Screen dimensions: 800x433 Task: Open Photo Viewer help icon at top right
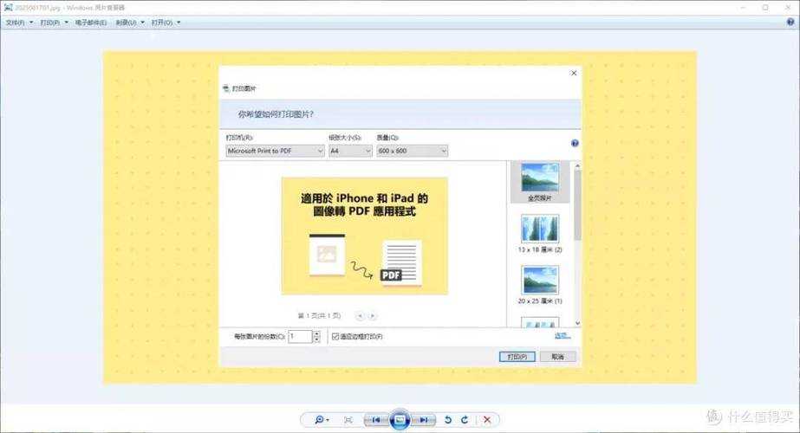(x=790, y=22)
